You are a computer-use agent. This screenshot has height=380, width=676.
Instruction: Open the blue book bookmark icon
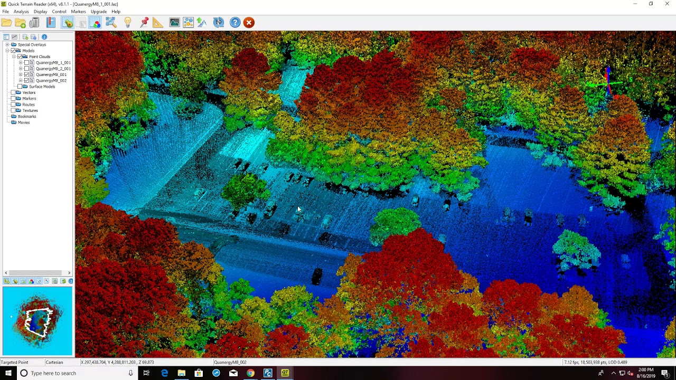coord(51,23)
